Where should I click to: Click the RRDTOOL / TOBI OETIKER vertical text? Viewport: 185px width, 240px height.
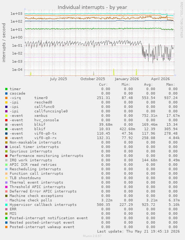181,20
